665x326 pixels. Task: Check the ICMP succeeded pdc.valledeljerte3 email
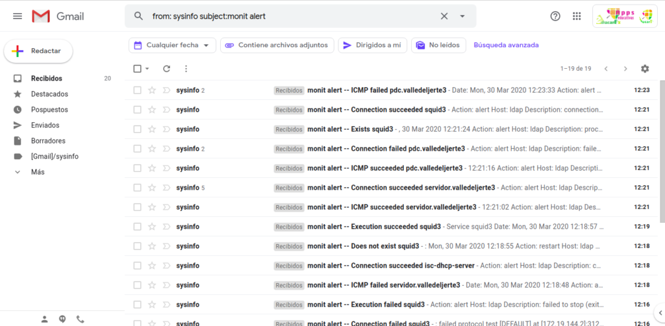click(138, 168)
